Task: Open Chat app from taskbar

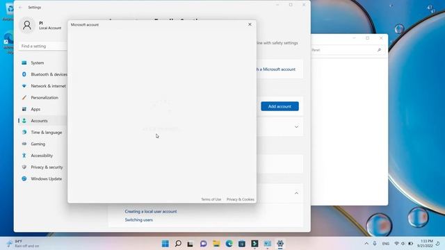Action: pos(203,244)
